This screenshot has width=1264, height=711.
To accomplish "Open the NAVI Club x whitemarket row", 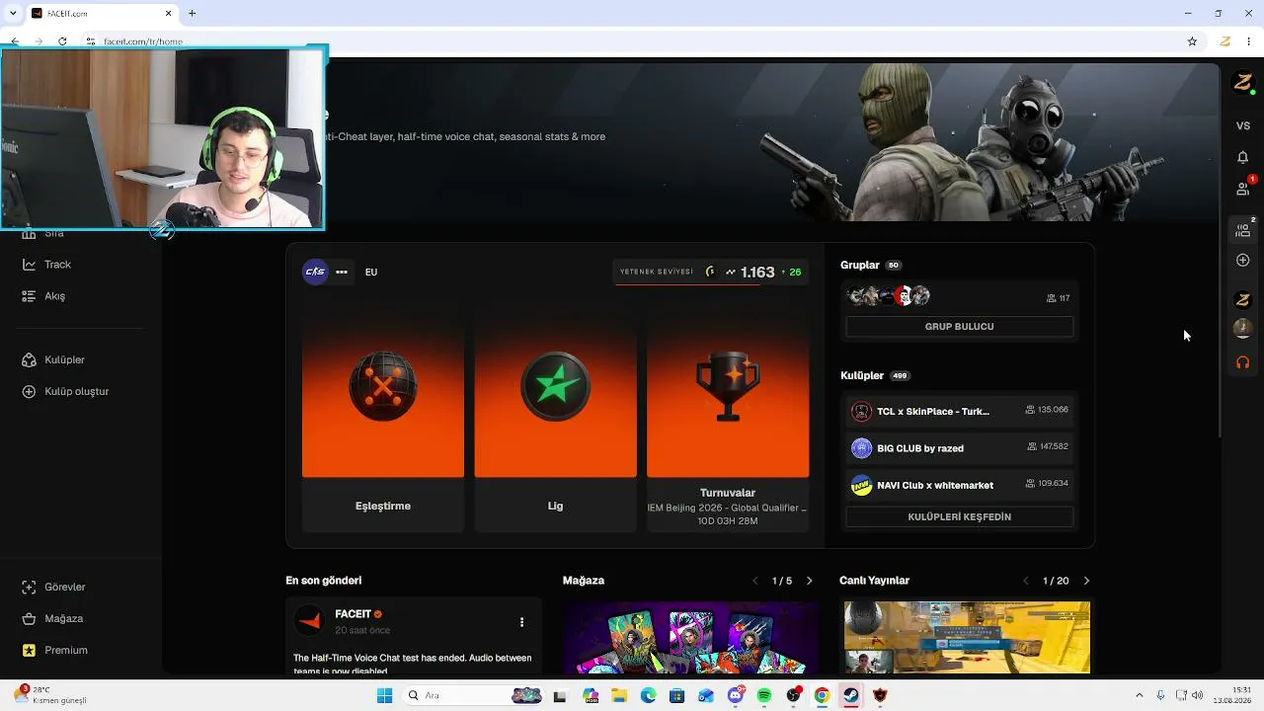I will (960, 486).
